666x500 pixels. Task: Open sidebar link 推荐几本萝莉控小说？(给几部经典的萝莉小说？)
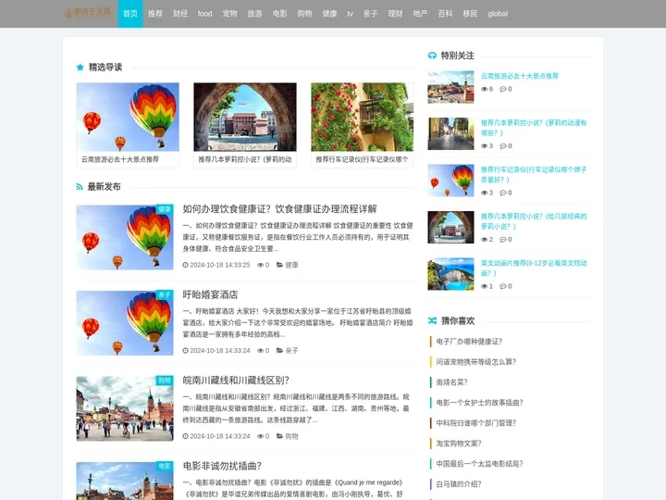pos(534,221)
